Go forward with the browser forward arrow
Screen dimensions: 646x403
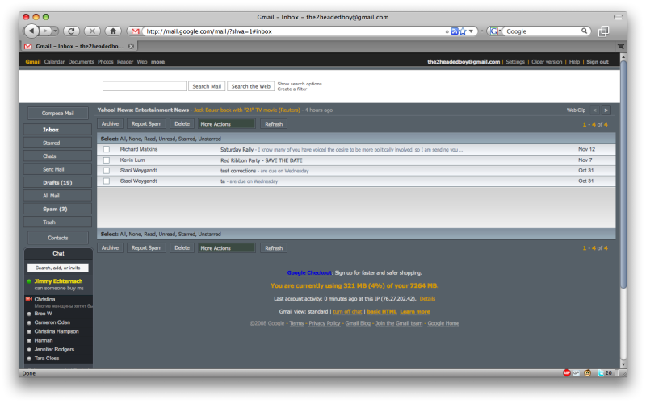click(x=45, y=31)
